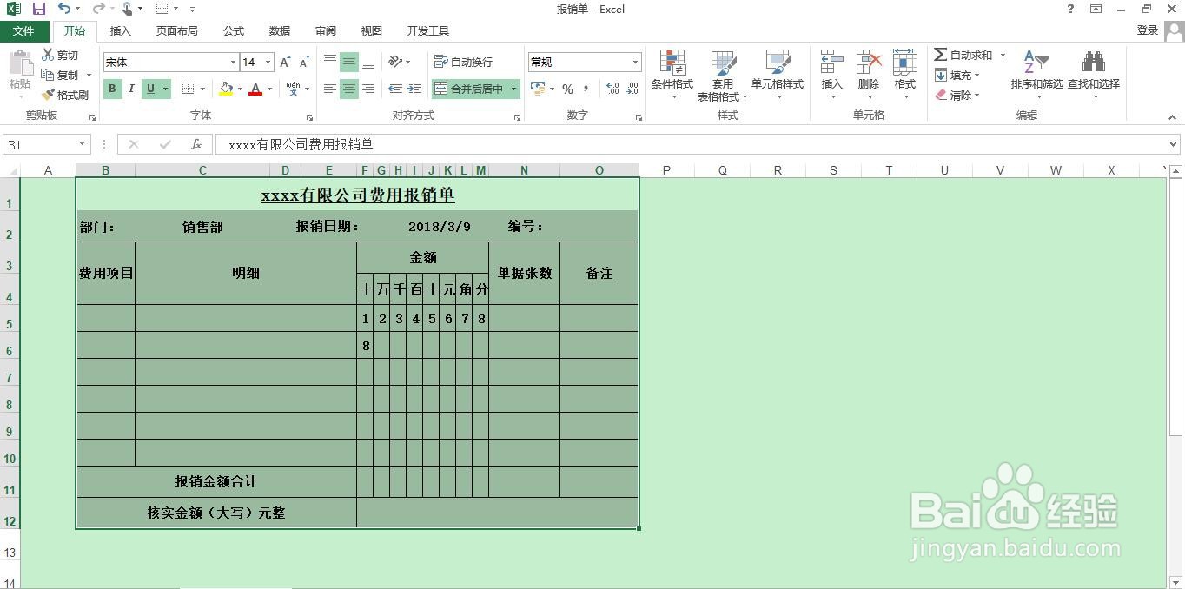The height and width of the screenshot is (589, 1185).
Task: Align text right
Action: click(368, 89)
